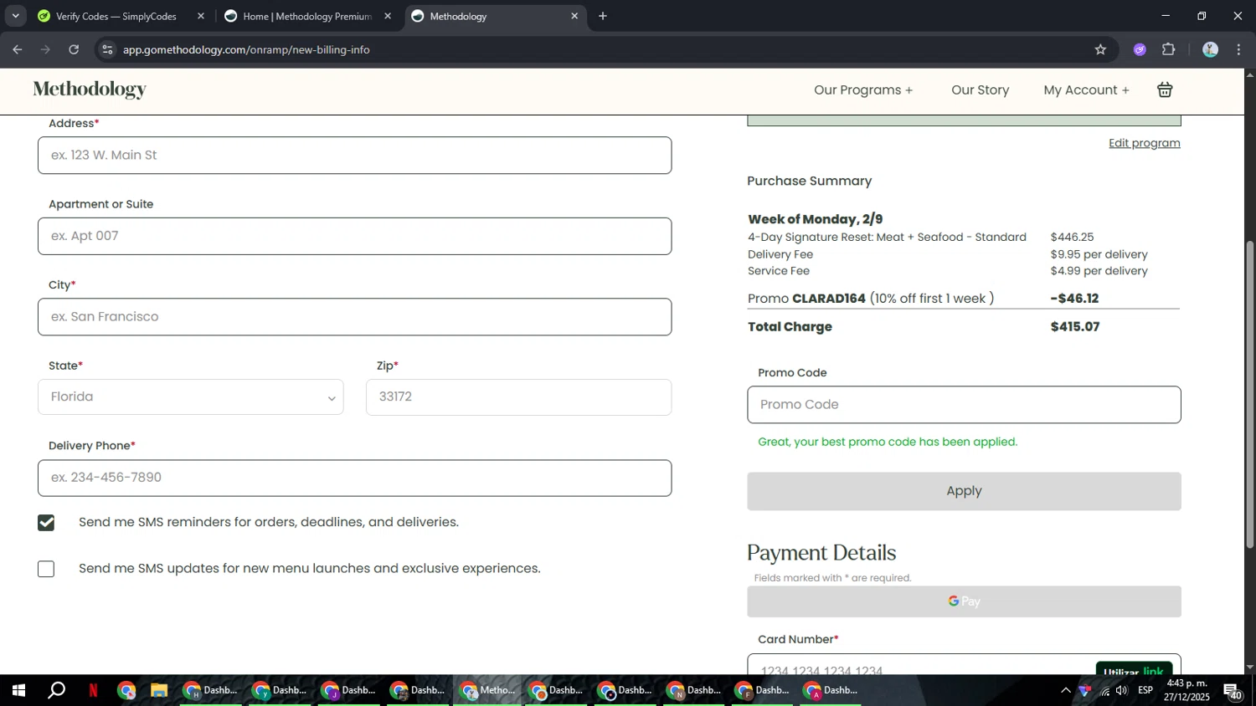Bookmark this page with the star icon
This screenshot has height=706, width=1256.
pos(1100,49)
